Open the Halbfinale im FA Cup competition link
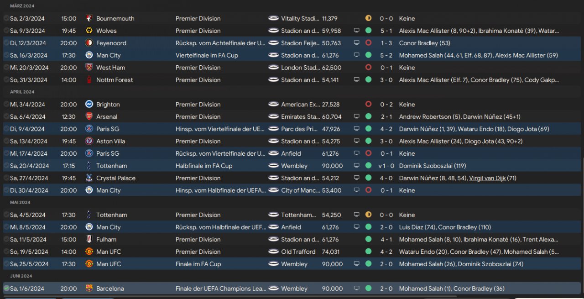The image size is (584, 299). [204, 166]
